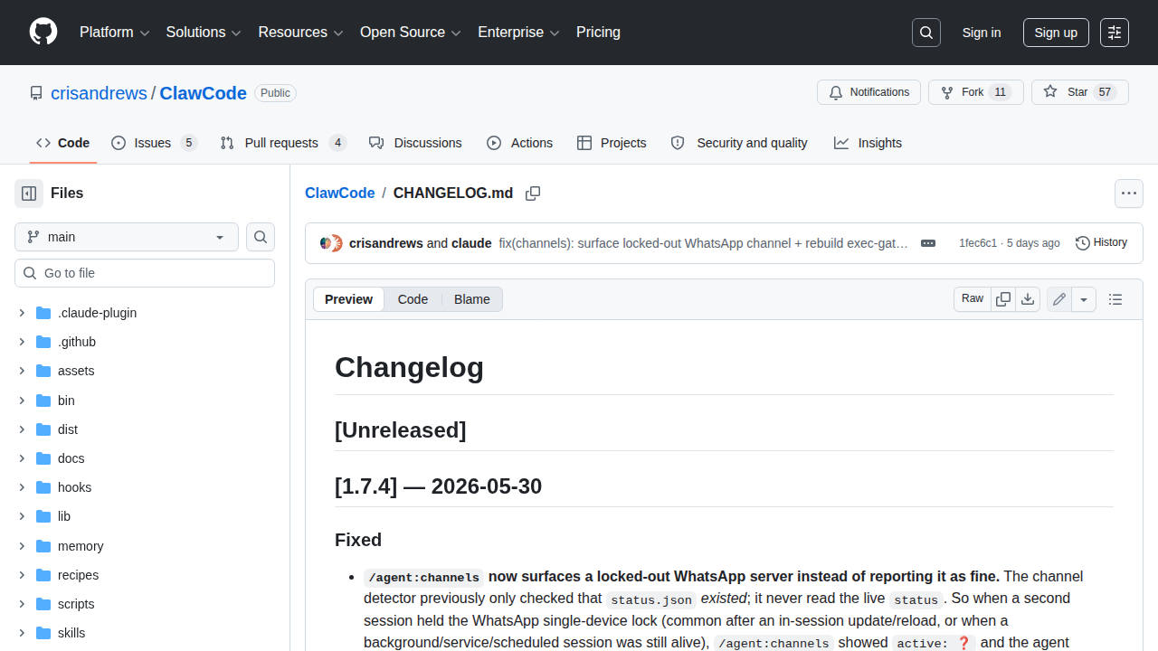Search files magnifier button in sidebar
This screenshot has width=1158, height=651.
(261, 237)
